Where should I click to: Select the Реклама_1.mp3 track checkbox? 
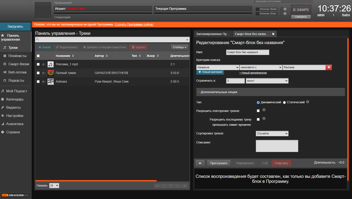click(x=38, y=64)
